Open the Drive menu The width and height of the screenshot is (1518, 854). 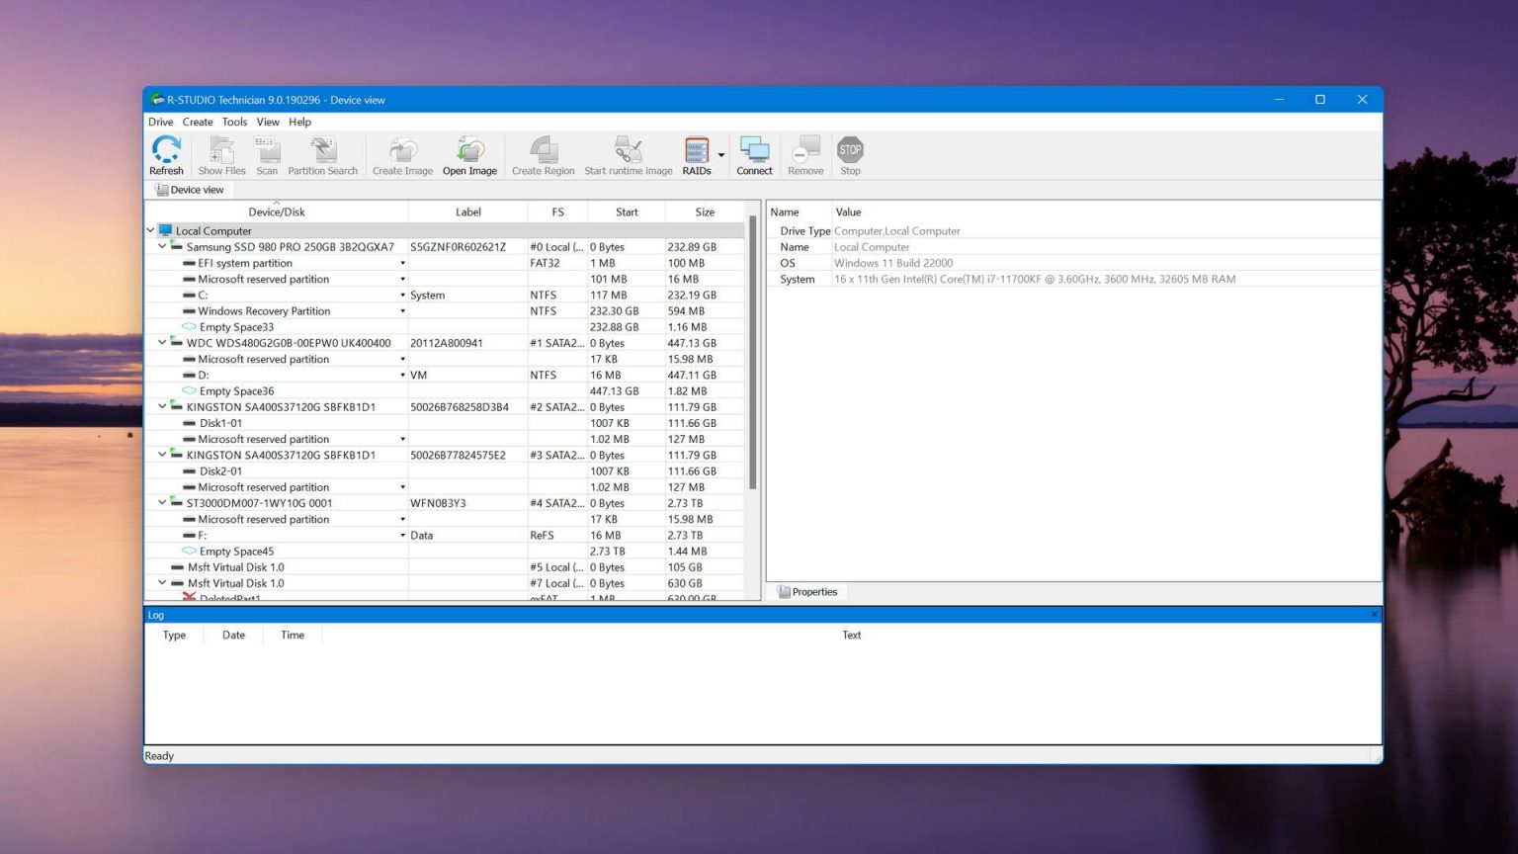point(160,122)
